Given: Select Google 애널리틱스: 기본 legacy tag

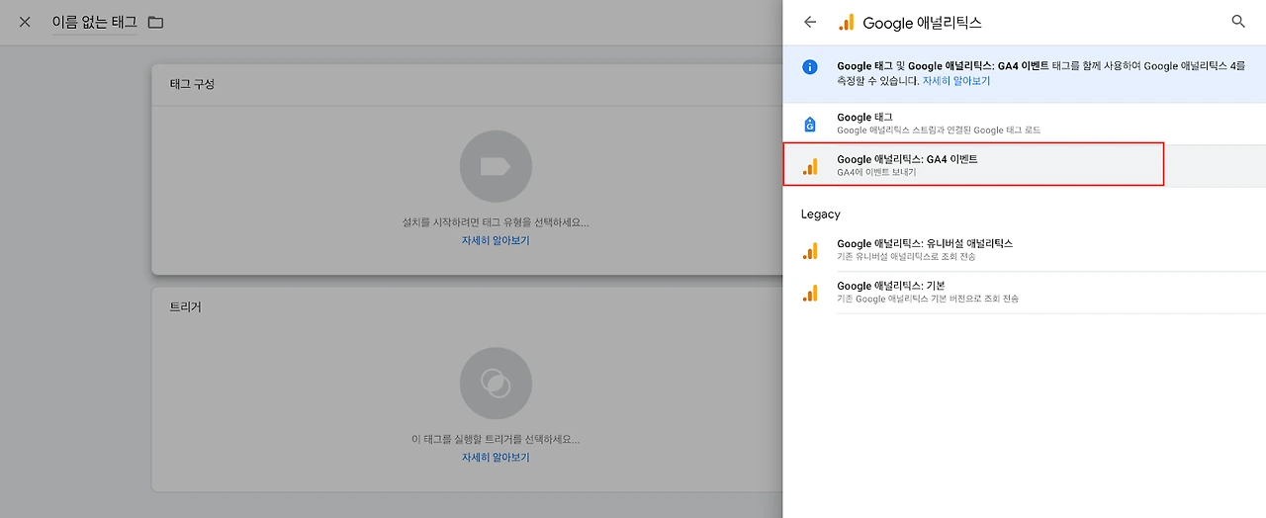Looking at the screenshot, I should tap(1024, 293).
